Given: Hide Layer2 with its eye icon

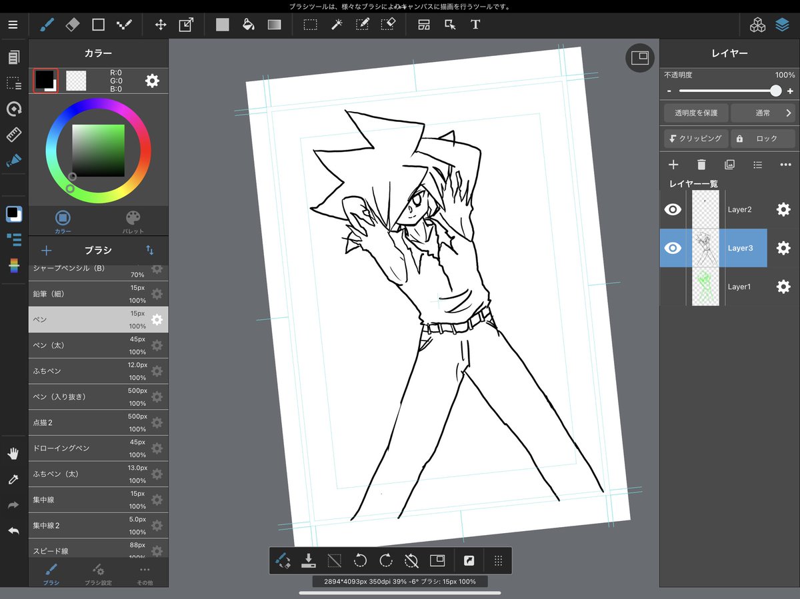Looking at the screenshot, I should (x=673, y=209).
